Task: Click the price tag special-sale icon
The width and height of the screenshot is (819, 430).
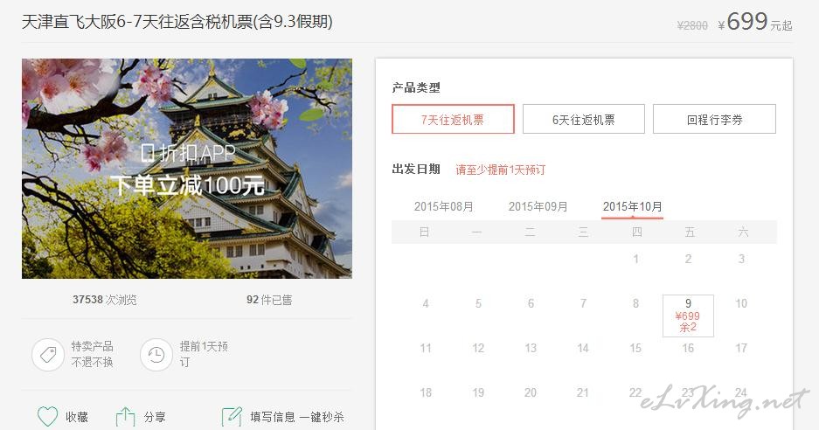Action: tap(48, 355)
